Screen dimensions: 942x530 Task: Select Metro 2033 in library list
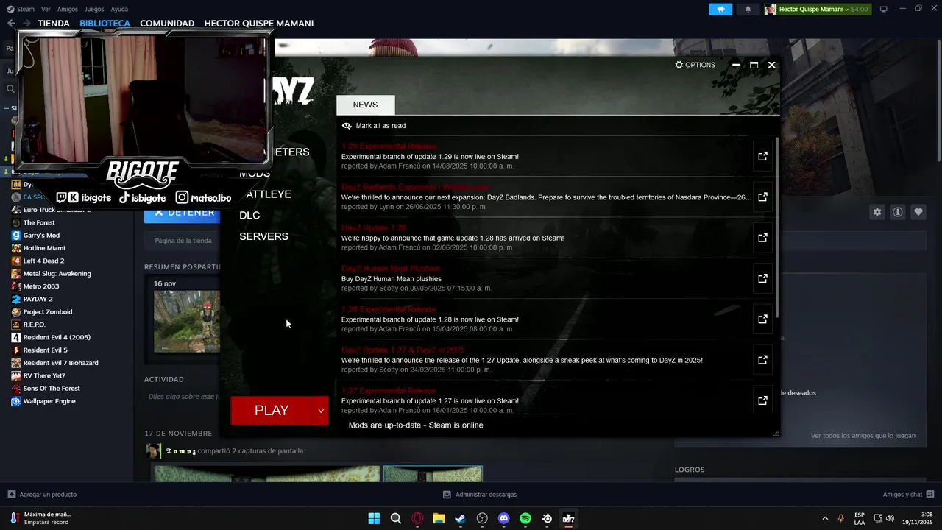[x=41, y=286]
